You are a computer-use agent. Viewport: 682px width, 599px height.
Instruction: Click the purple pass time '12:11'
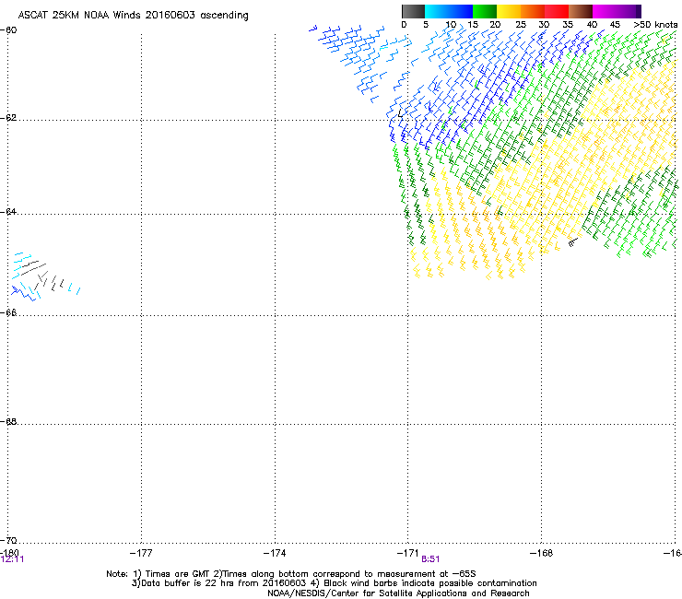13,559
